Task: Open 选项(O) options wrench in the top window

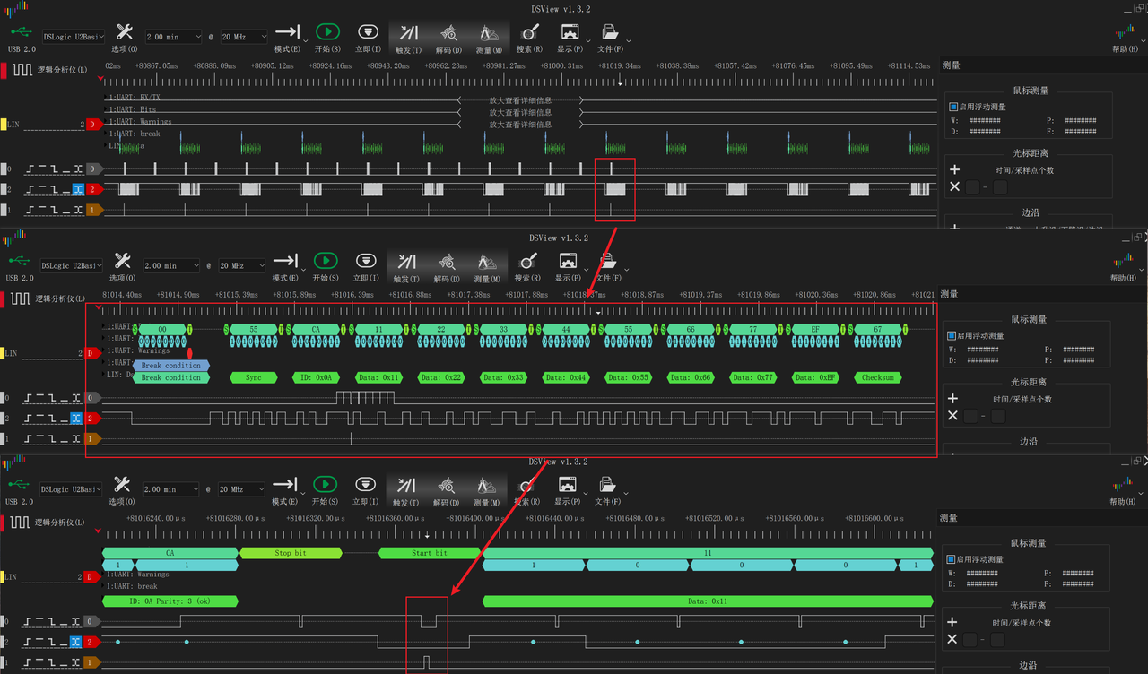Action: pos(124,36)
